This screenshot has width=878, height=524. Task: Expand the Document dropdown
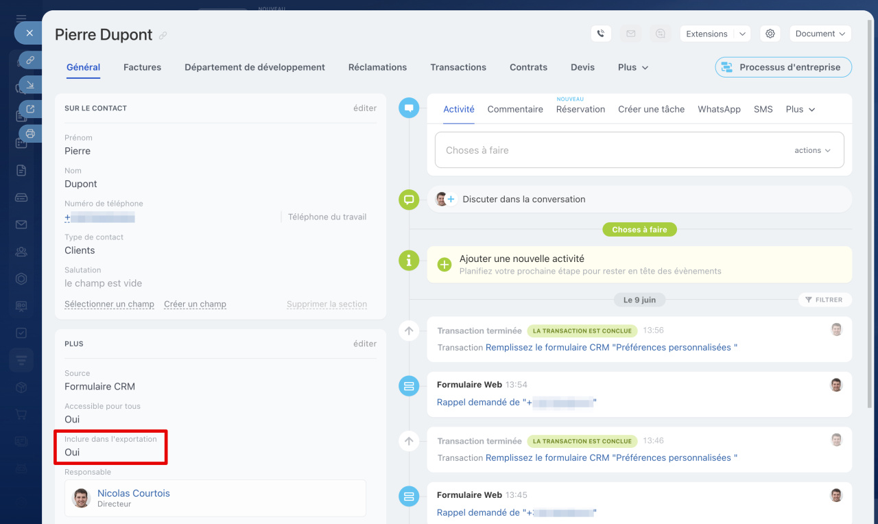pyautogui.click(x=820, y=34)
